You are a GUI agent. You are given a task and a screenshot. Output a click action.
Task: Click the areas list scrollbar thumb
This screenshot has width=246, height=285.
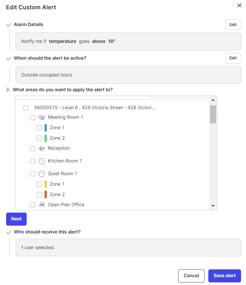[213, 114]
